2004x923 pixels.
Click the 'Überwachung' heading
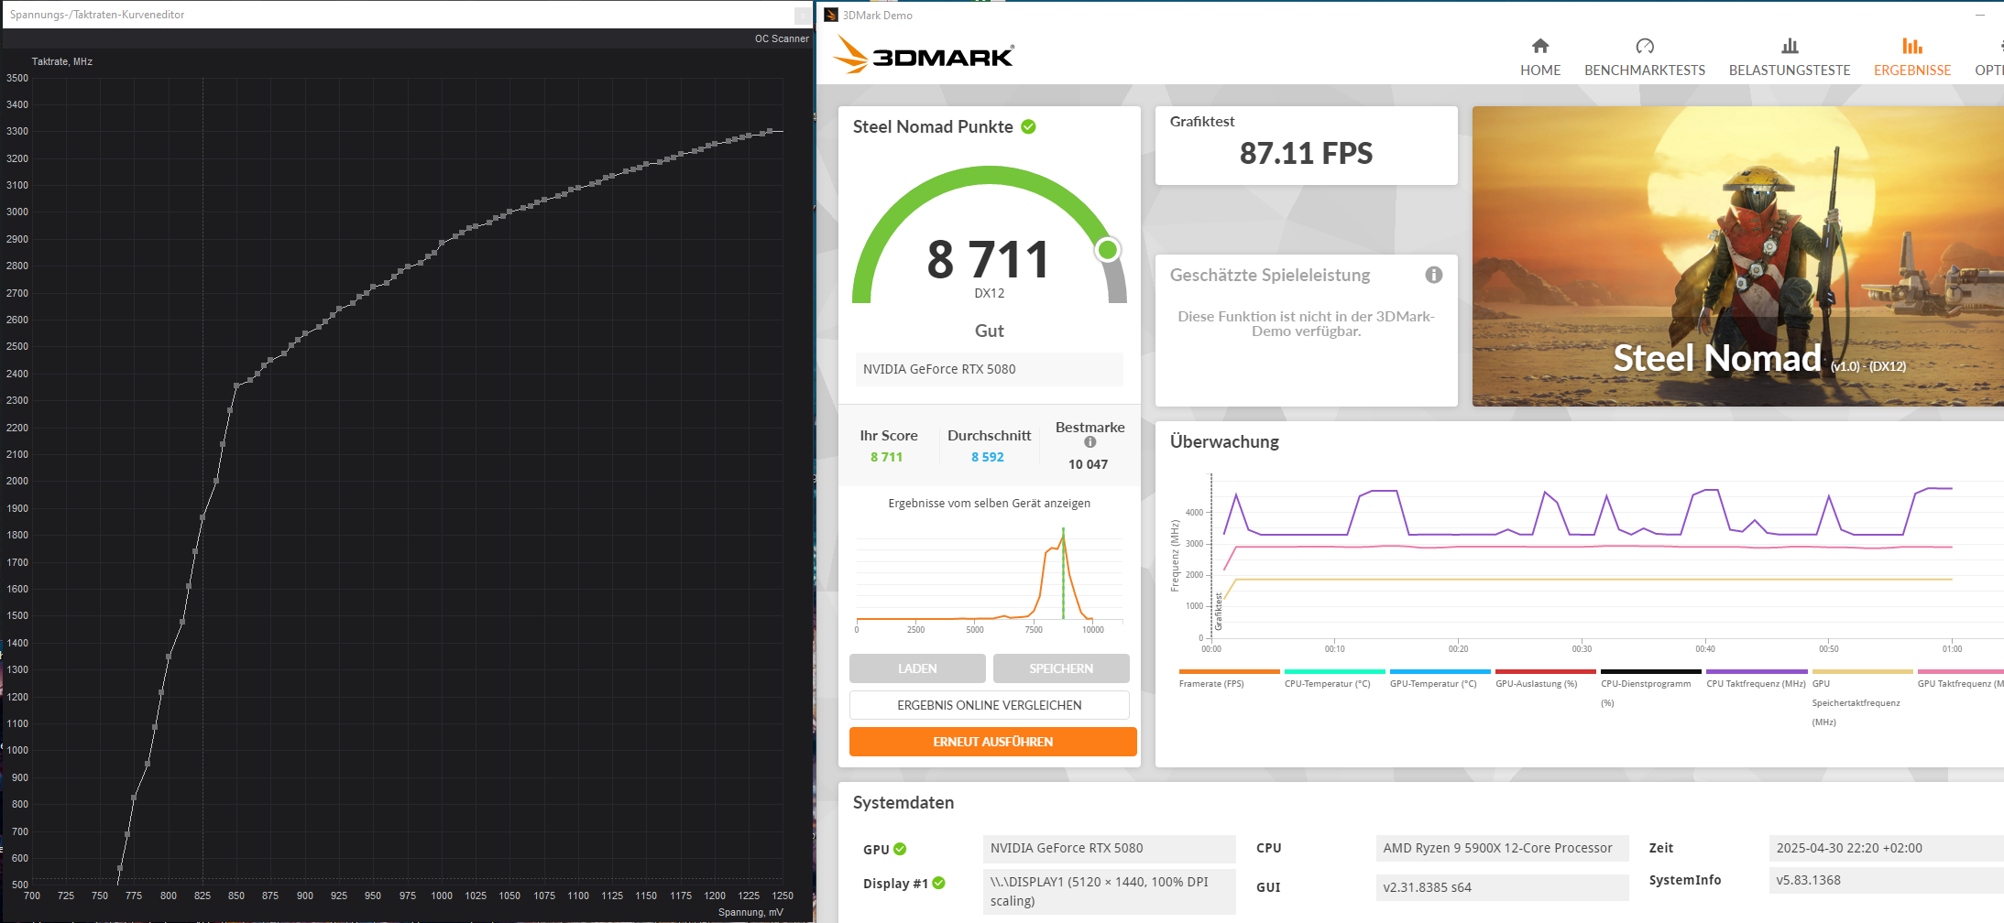point(1224,441)
